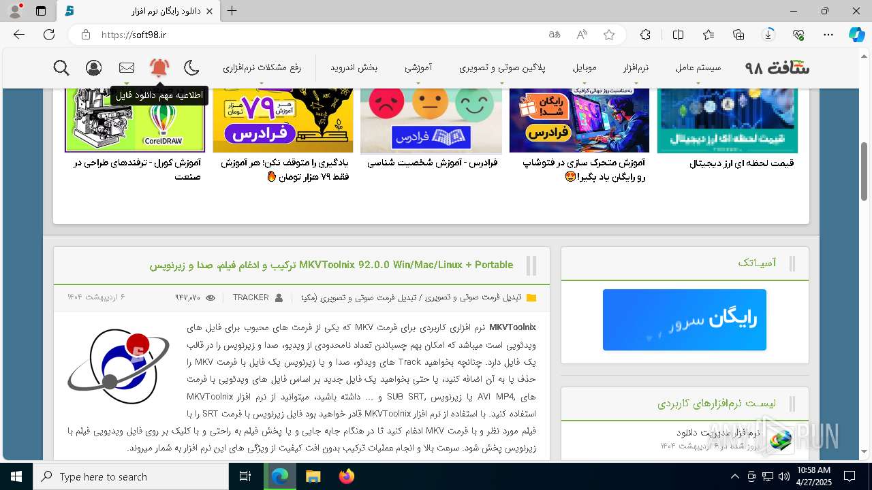Expand پلاگین صوتی و تصویری menu
Screen dimensions: 872x490
pyautogui.click(x=502, y=67)
